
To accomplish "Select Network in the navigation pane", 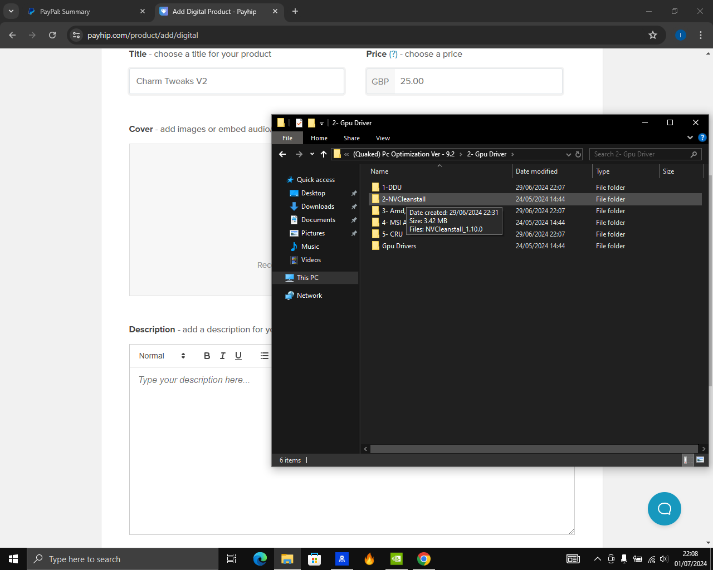I will click(309, 296).
